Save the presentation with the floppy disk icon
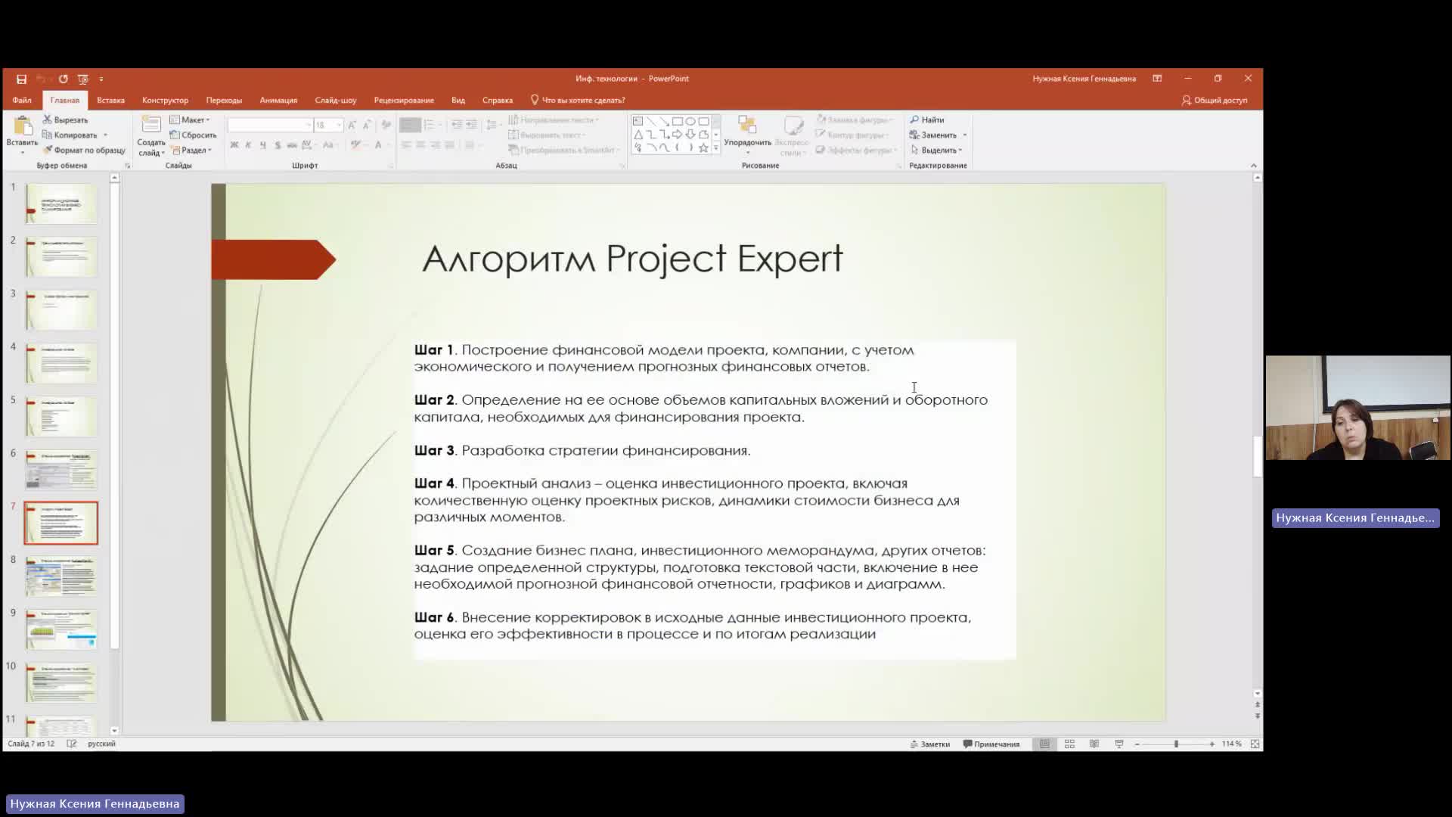1452x817 pixels. [x=21, y=79]
